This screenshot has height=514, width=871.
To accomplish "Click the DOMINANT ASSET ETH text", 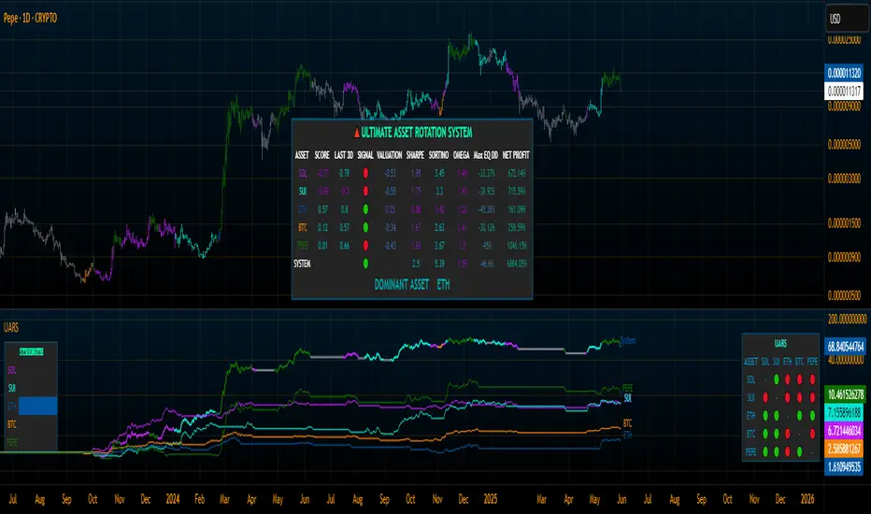I will 411,285.
